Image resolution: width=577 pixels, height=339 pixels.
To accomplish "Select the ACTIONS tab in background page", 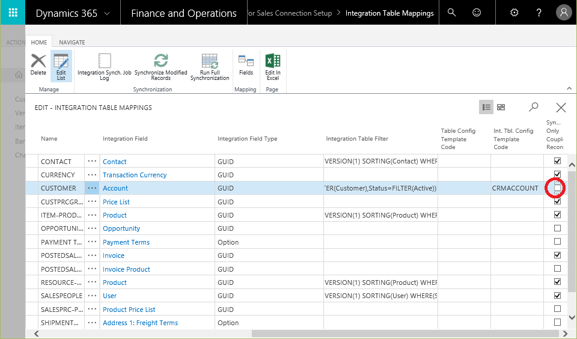I will (16, 42).
